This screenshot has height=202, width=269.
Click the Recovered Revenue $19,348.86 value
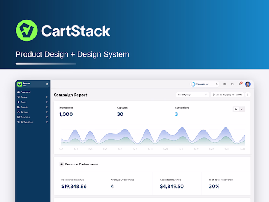pyautogui.click(x=74, y=186)
